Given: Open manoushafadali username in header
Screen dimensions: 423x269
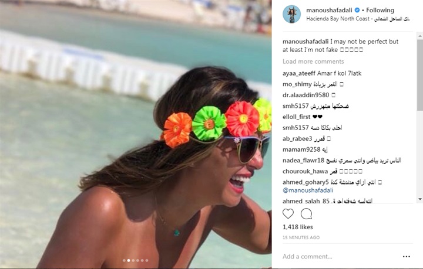Looking at the screenshot, I should (329, 10).
